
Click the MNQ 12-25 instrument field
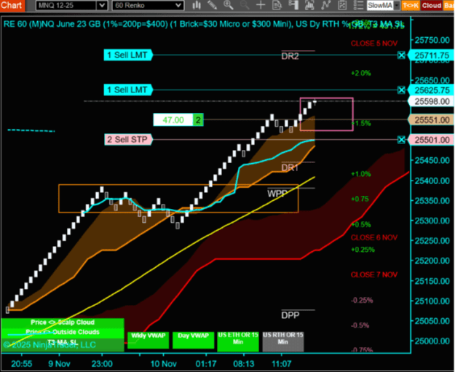pyautogui.click(x=66, y=6)
